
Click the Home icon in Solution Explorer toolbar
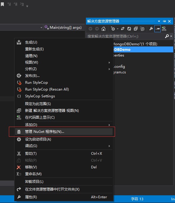tap(103, 29)
